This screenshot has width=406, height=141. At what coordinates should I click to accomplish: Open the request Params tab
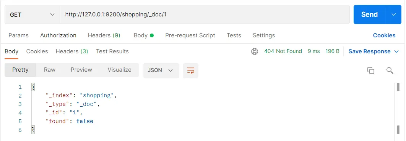point(19,35)
